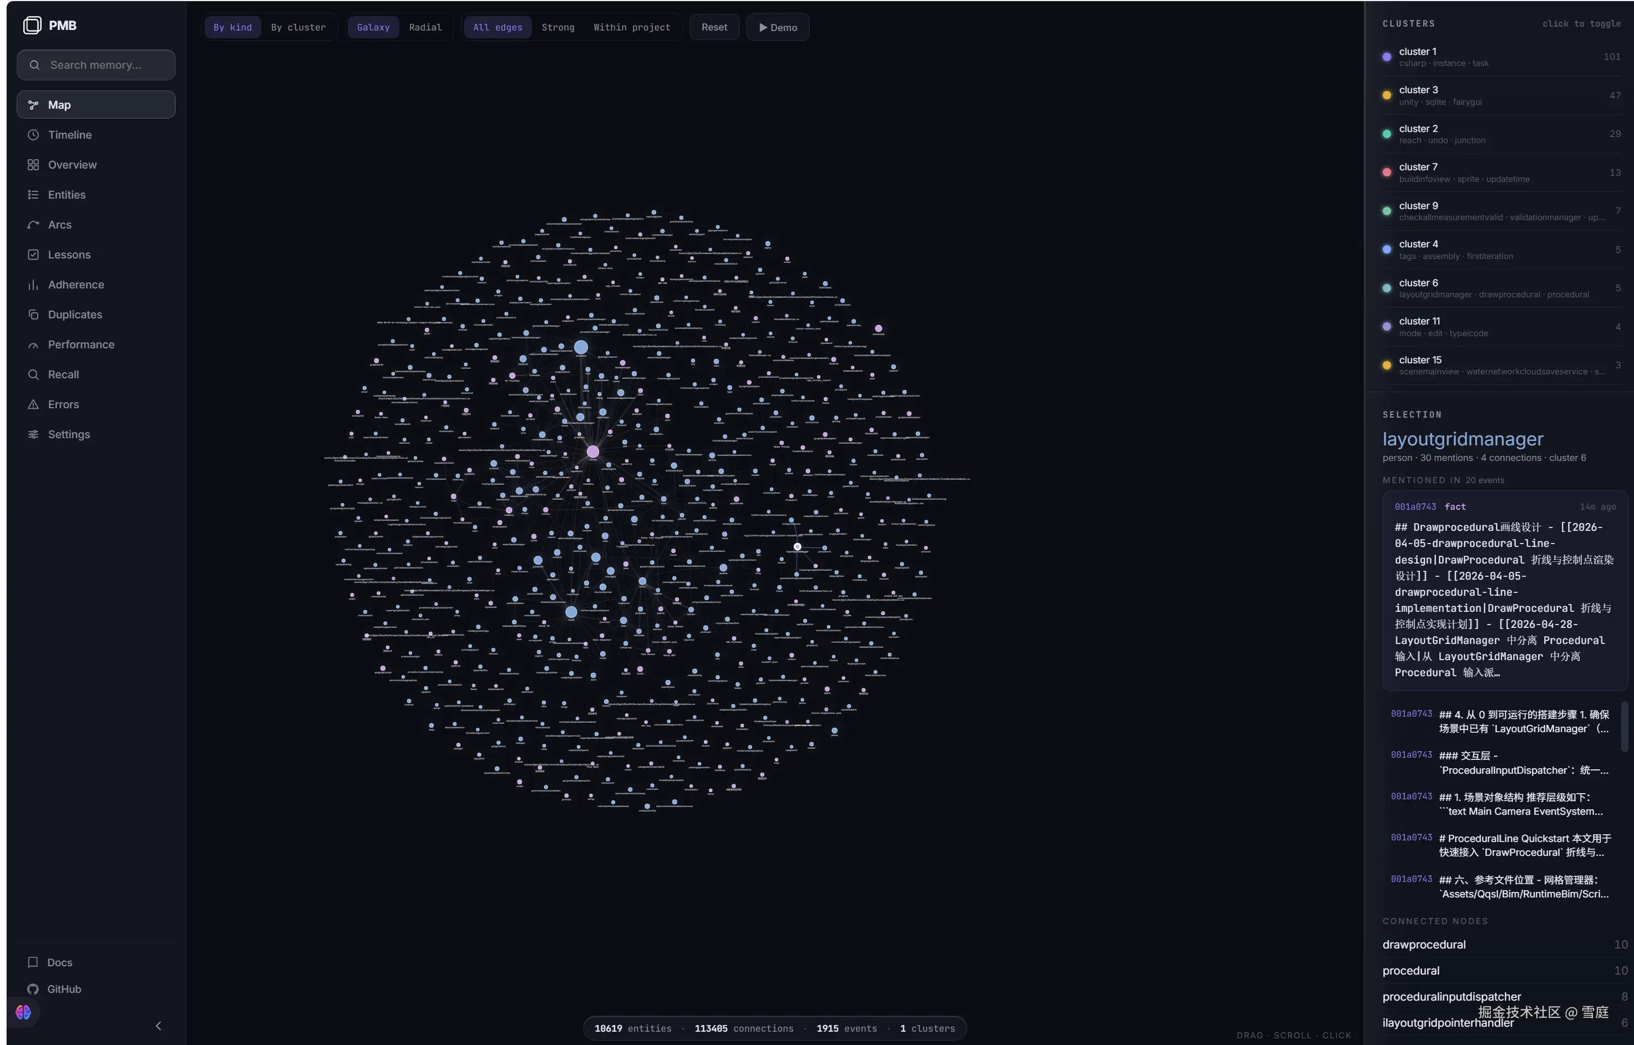Switch coloring to By cluster
Screen dimensions: 1634x1045
pos(298,27)
